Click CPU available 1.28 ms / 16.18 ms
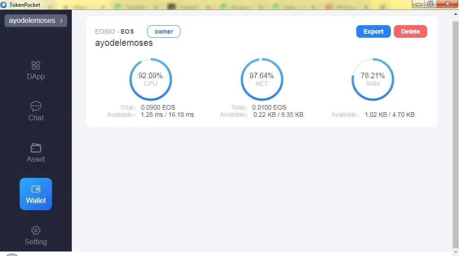The width and height of the screenshot is (459, 256). click(x=167, y=115)
